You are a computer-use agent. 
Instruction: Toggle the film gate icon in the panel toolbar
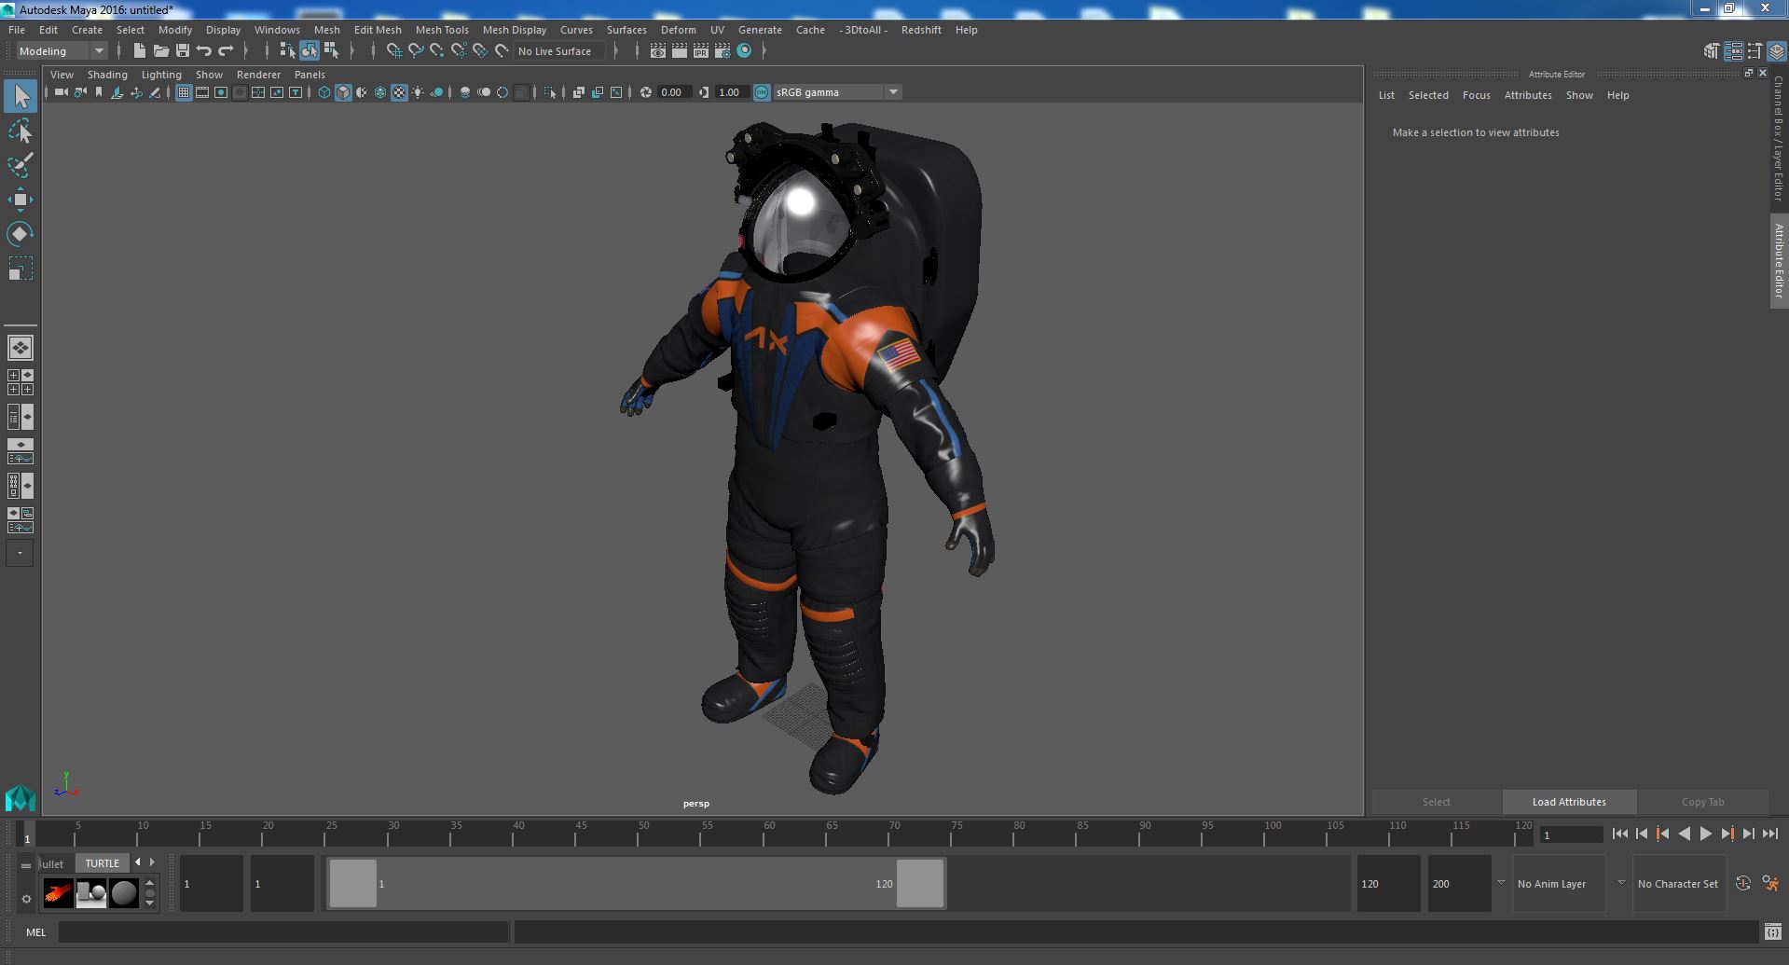coord(202,92)
